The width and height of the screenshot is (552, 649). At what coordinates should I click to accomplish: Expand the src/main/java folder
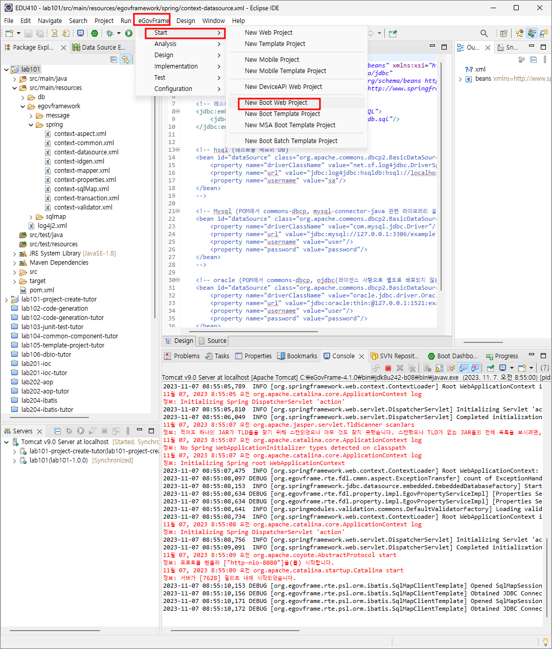(x=14, y=79)
